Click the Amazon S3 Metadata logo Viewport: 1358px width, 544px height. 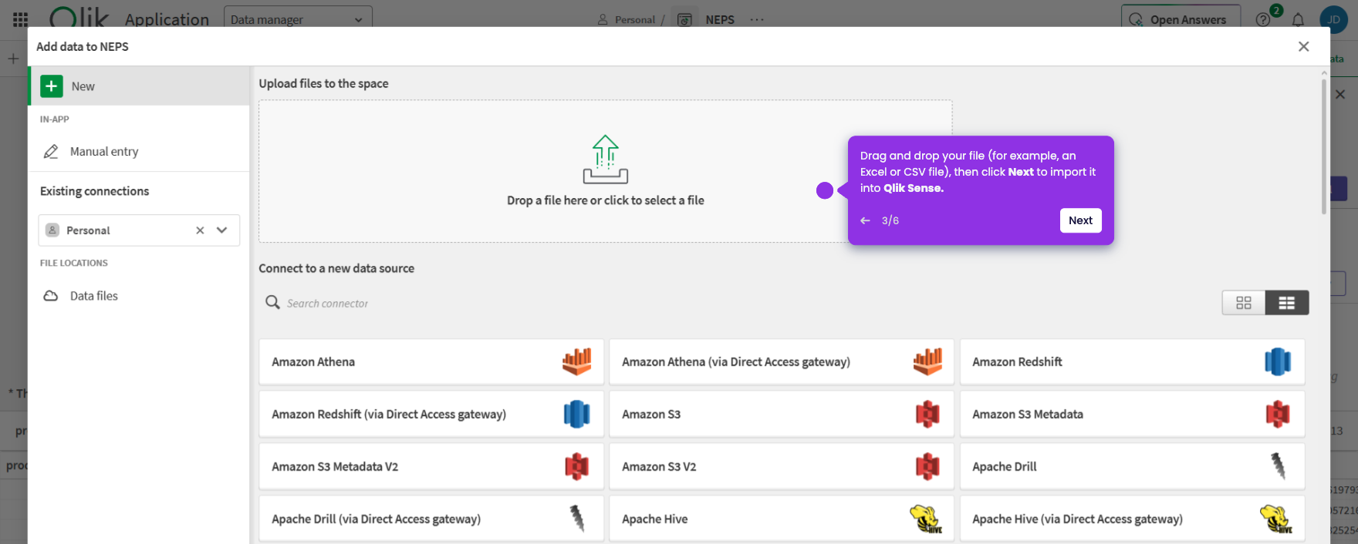click(1278, 414)
